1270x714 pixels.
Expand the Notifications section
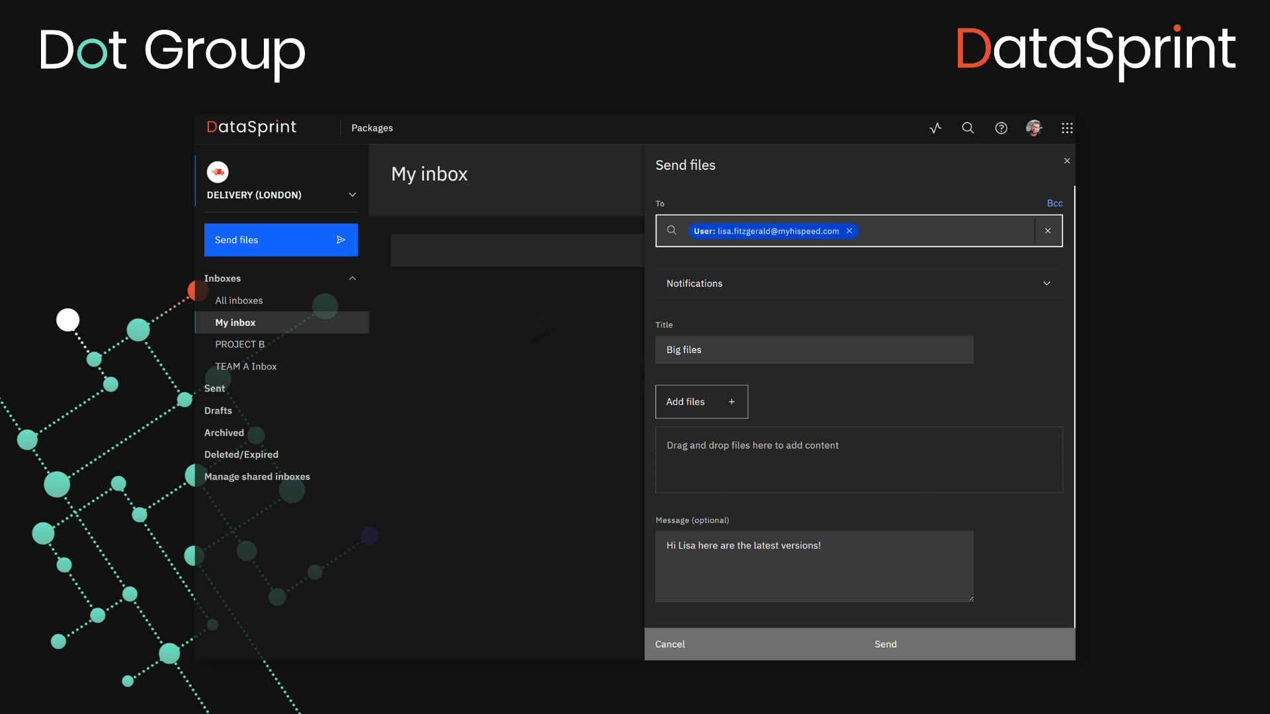pyautogui.click(x=859, y=284)
